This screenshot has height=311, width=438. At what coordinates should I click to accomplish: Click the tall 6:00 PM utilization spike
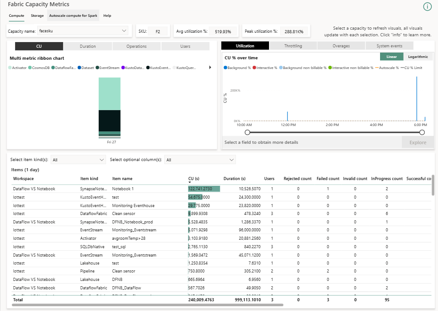[x=417, y=99]
